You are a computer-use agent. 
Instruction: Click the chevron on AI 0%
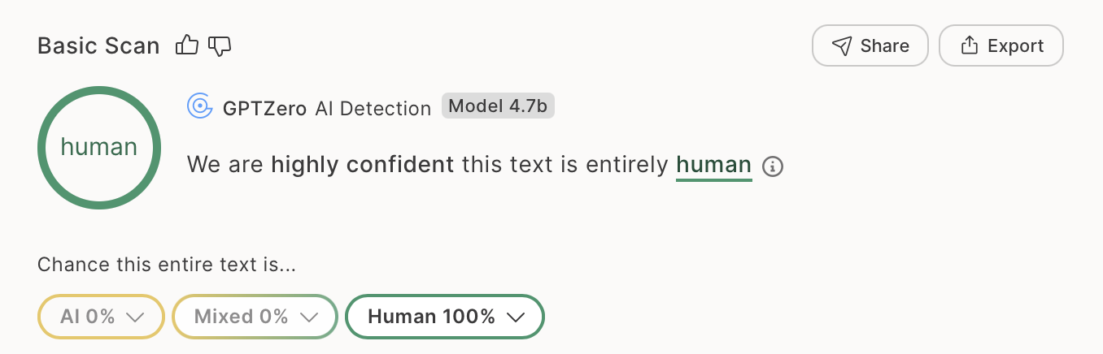(135, 317)
